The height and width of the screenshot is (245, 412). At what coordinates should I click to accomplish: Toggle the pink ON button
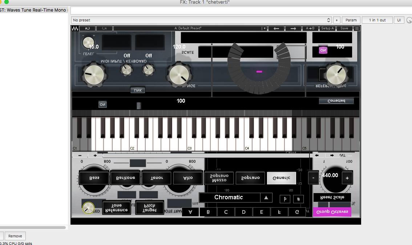tap(323, 50)
